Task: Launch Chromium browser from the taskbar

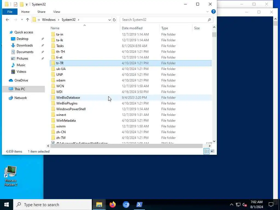Action: coord(126,205)
